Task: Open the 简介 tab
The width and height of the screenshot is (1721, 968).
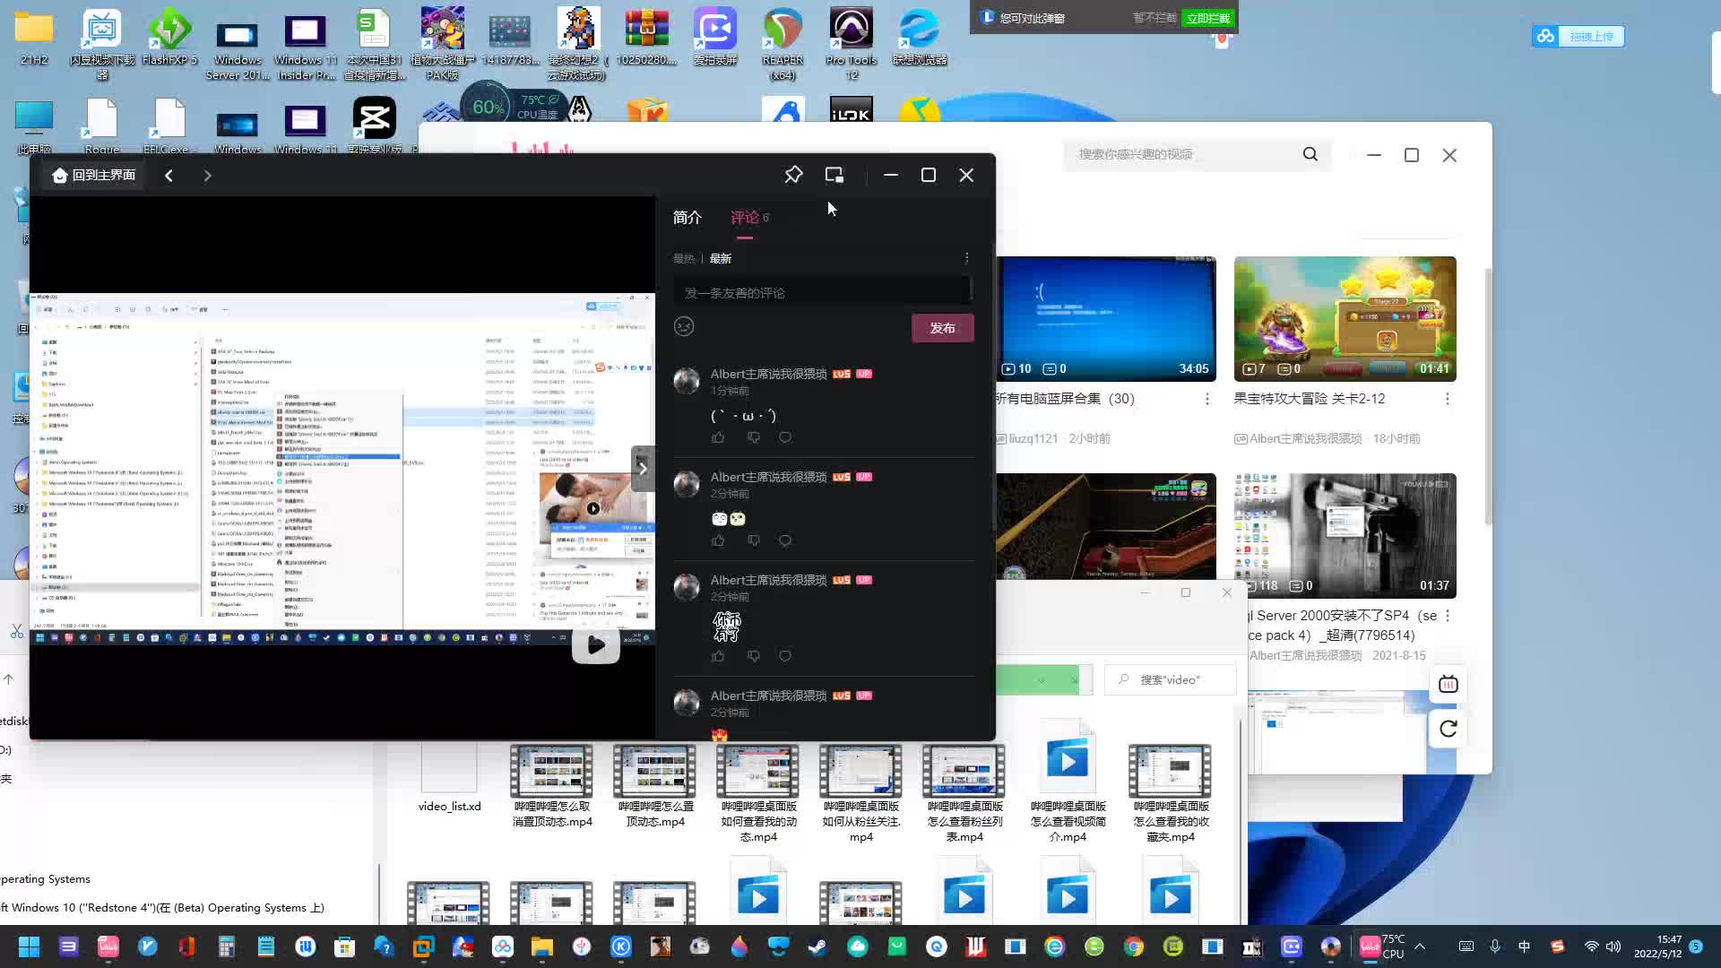Action: pos(688,217)
